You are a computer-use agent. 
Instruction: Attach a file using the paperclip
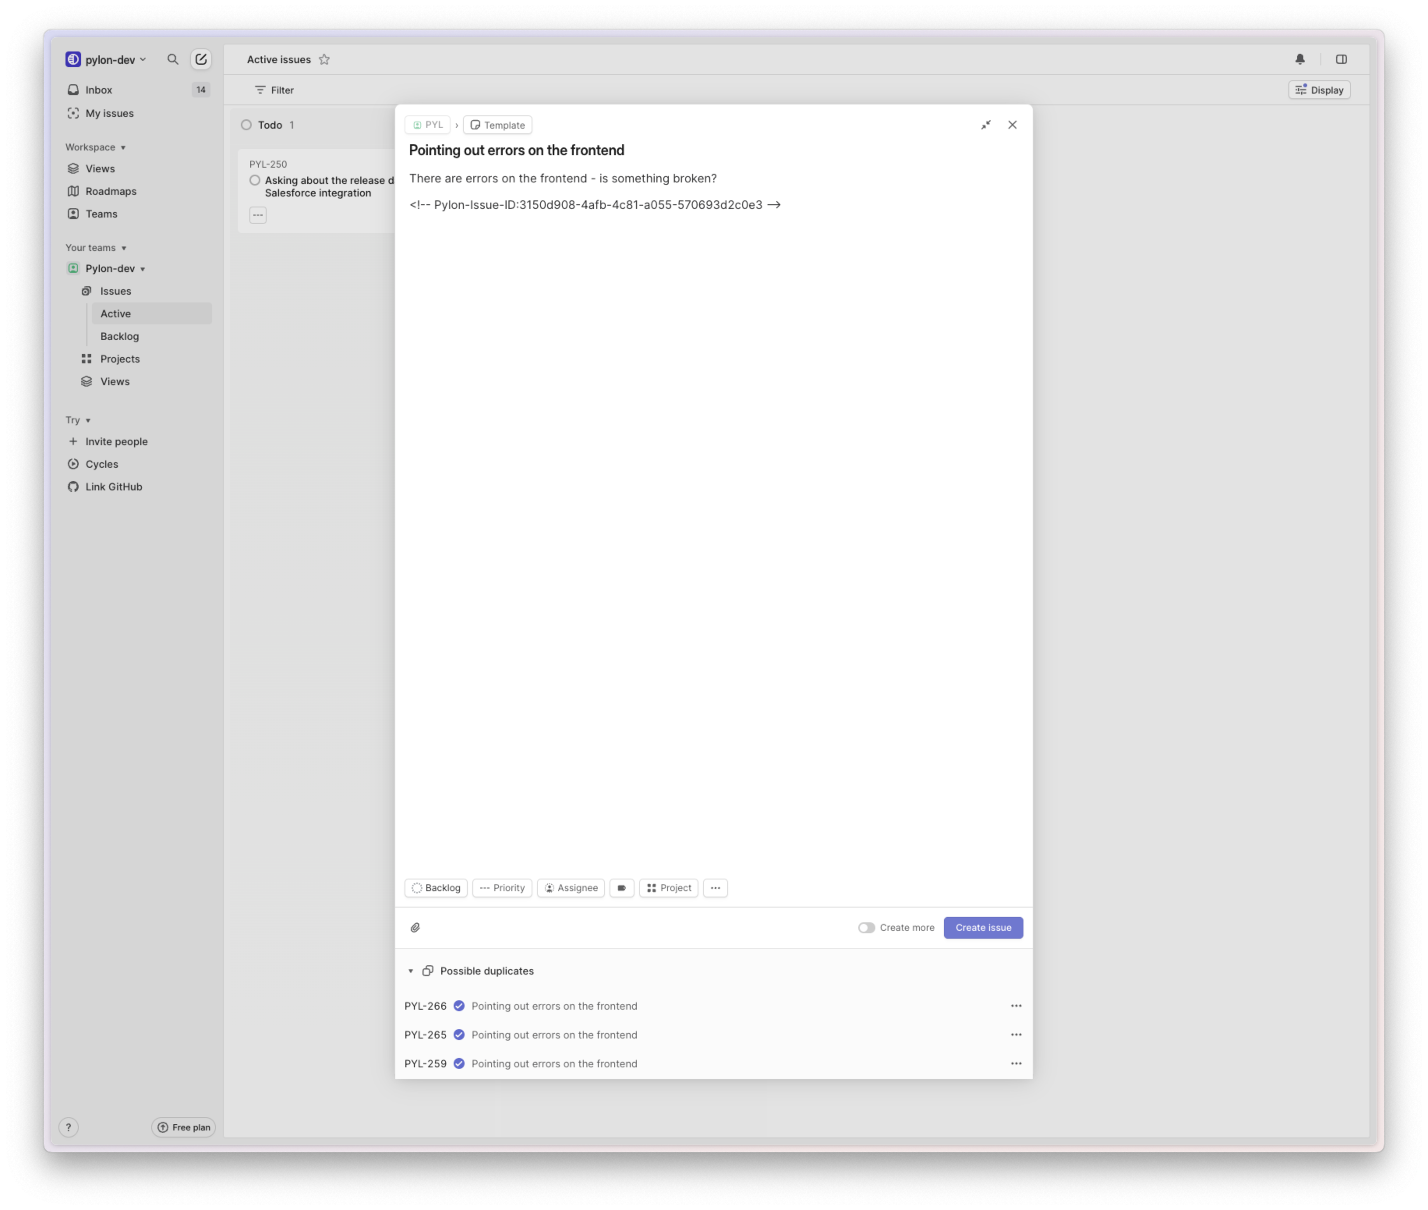tap(415, 927)
